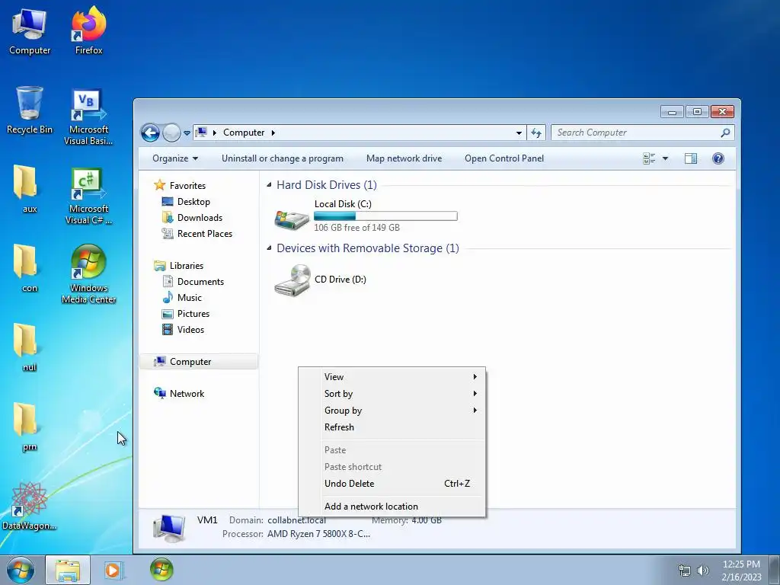Select the Microsoft Visual C# shortcut
Image resolution: width=780 pixels, height=585 pixels.
coord(88,197)
